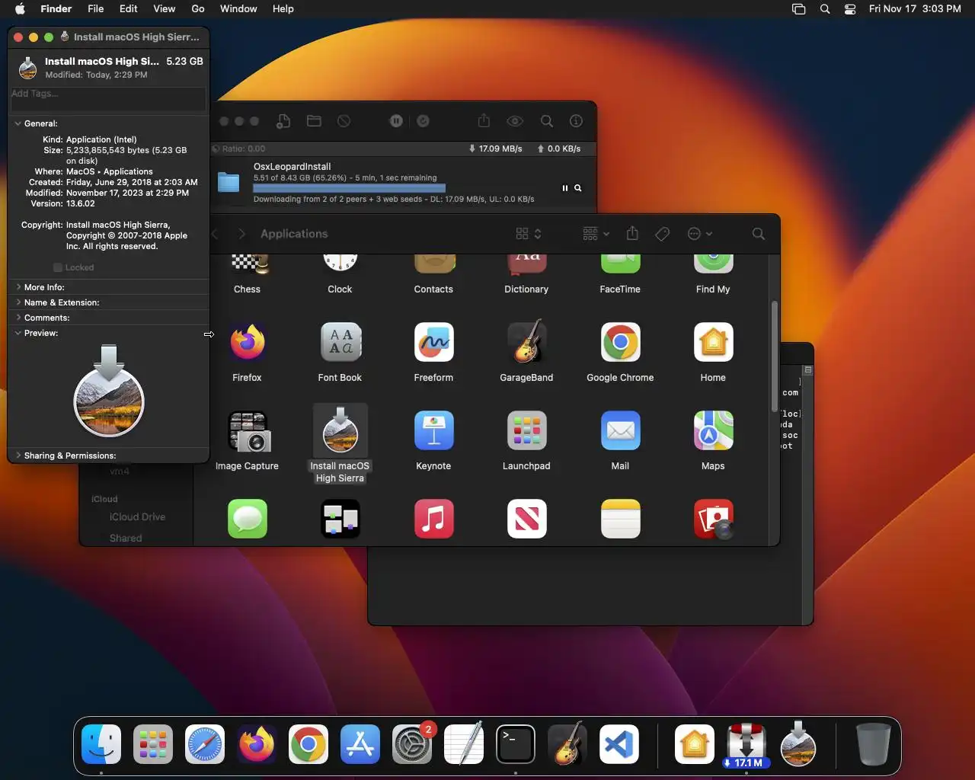The image size is (975, 780).
Task: Go forward in Applications Finder window
Action: [x=242, y=234]
